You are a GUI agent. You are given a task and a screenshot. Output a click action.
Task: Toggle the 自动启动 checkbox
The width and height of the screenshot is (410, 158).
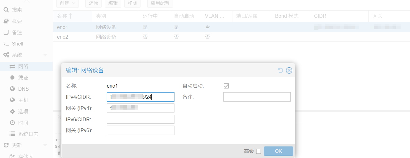pyautogui.click(x=226, y=86)
